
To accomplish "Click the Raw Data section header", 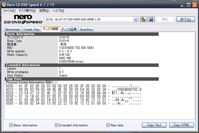I will coord(82,79).
